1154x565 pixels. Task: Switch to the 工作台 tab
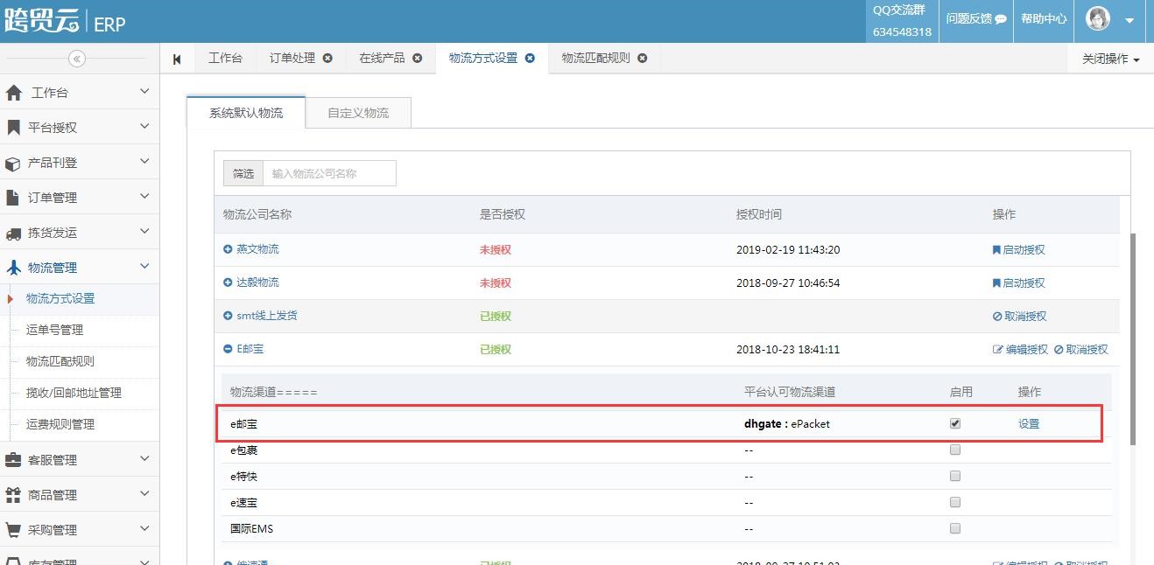click(x=225, y=58)
